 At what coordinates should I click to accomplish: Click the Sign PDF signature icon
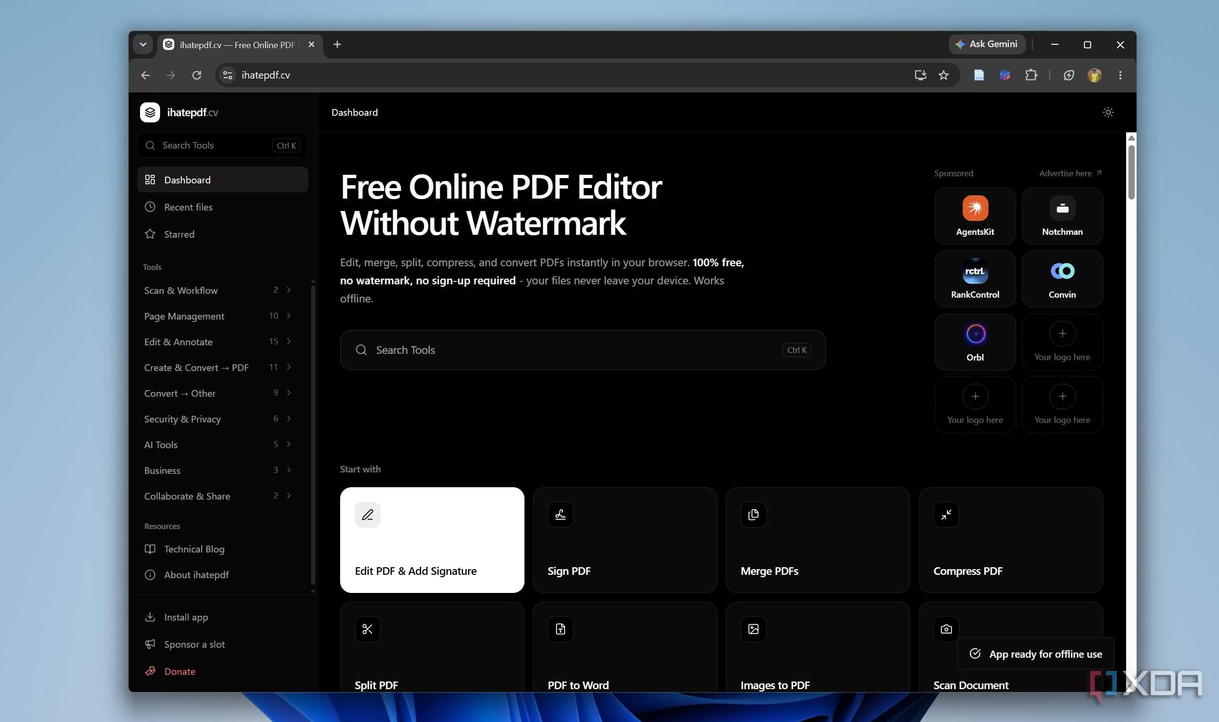coord(560,515)
